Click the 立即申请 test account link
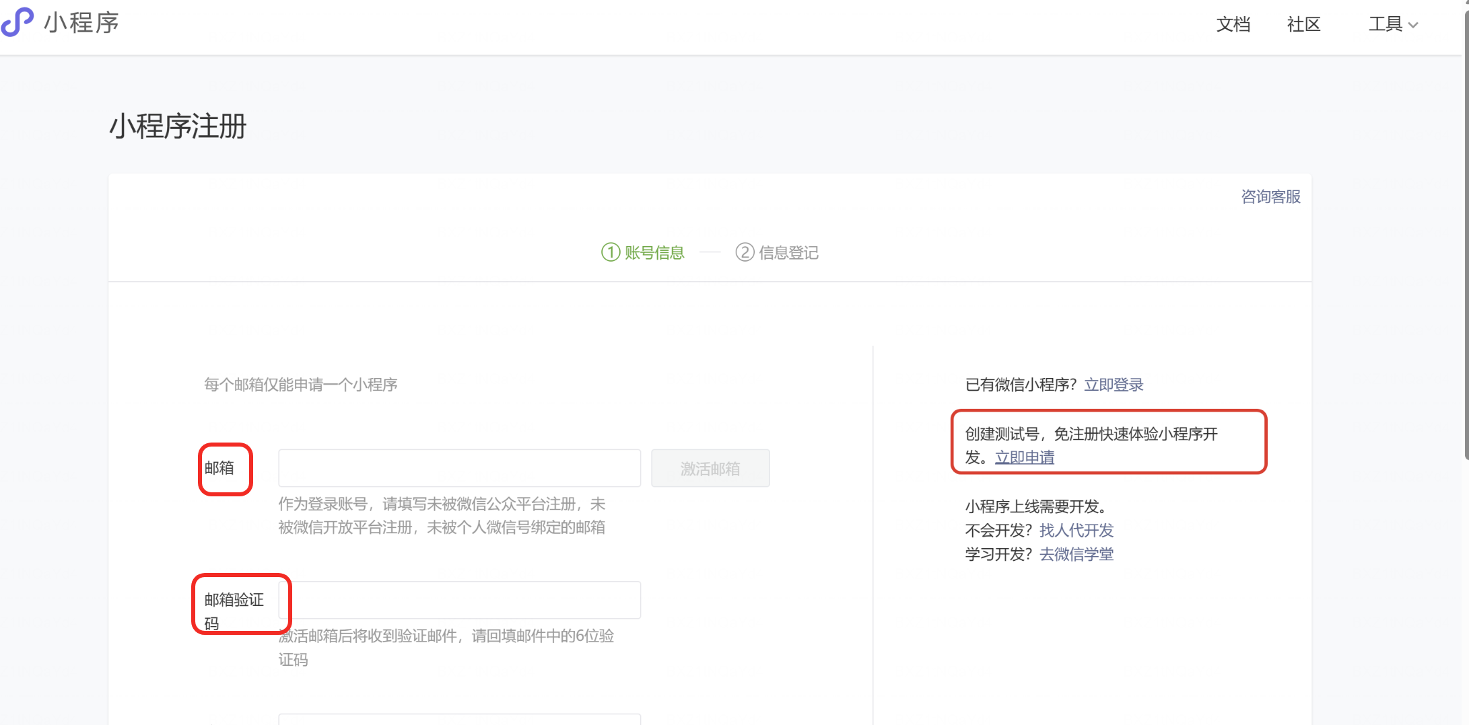This screenshot has width=1469, height=725. coord(1025,457)
